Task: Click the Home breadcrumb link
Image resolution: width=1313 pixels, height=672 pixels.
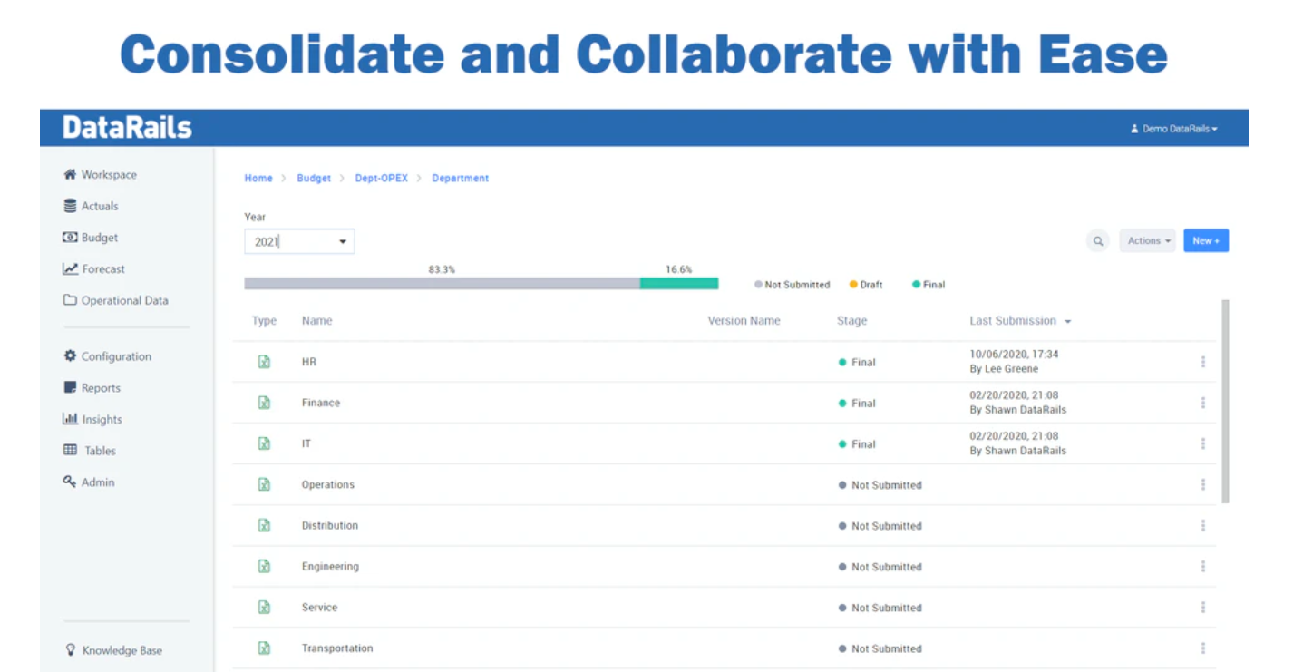Action: (258, 179)
